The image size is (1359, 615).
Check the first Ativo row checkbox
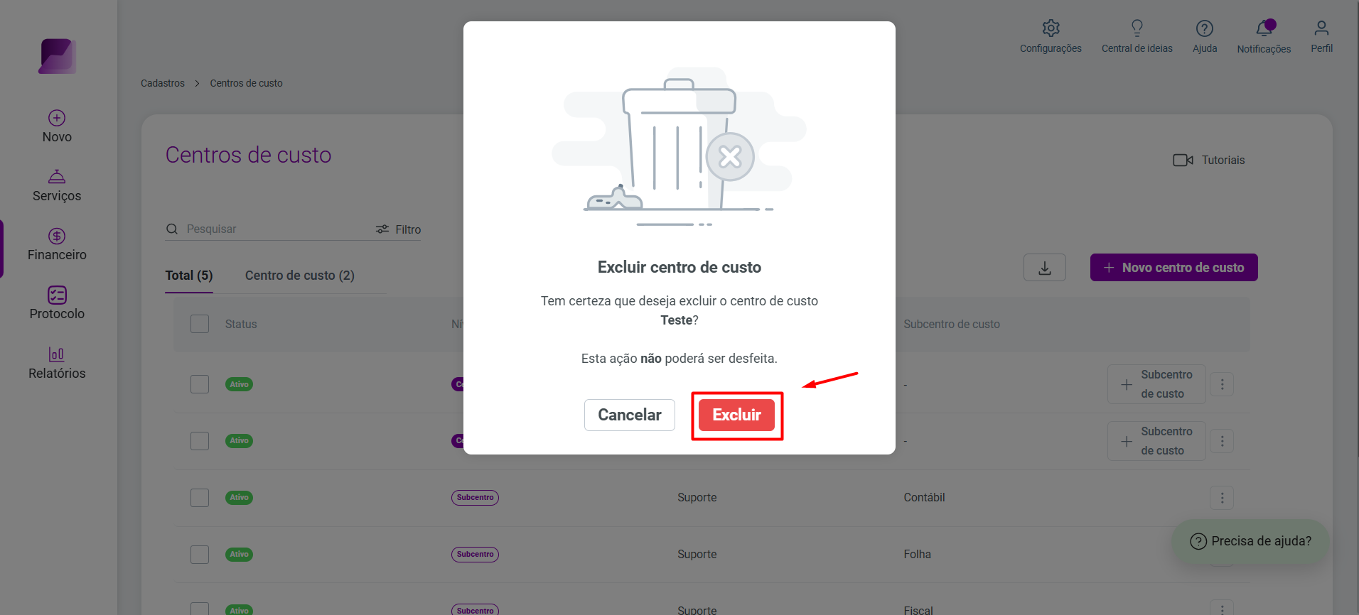[200, 384]
